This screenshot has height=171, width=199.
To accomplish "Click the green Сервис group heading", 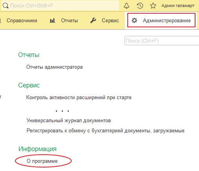I will coord(29,85).
